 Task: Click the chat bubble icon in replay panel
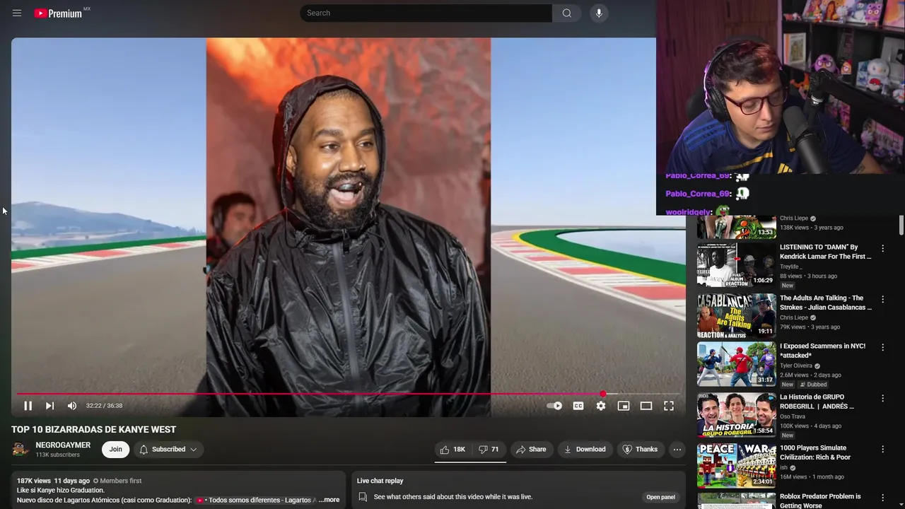click(363, 497)
